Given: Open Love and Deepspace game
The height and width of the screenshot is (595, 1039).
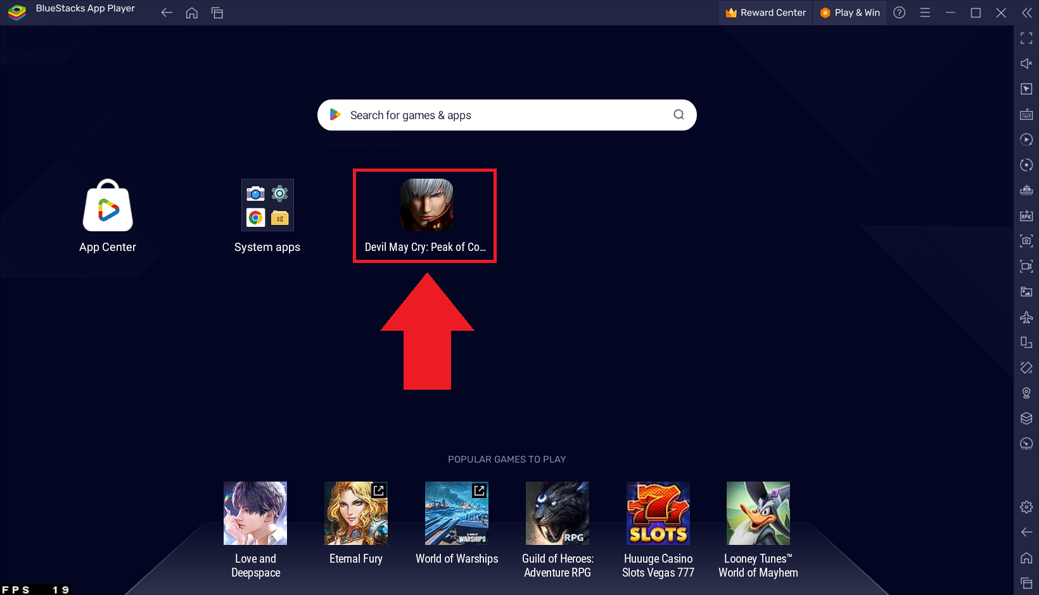Looking at the screenshot, I should tap(255, 530).
